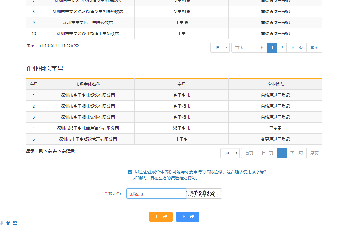The image size is (350, 225).
Task: Click 下一页 in the 企业相似字号 pagination
Action: click(296, 153)
